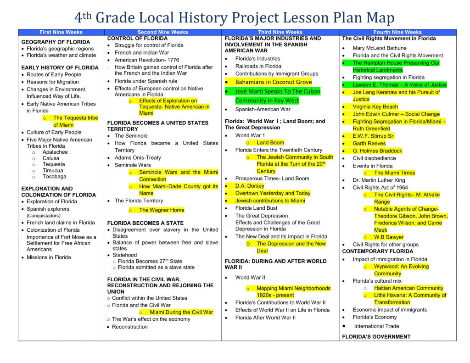470x363 pixels.
Task: Select the Haitian American Community entry
Action: [408, 288]
